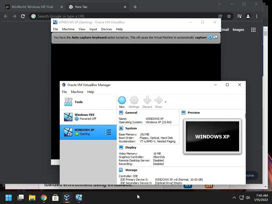Open Help menu in WINDOWS XP VM window

pos(119,29)
